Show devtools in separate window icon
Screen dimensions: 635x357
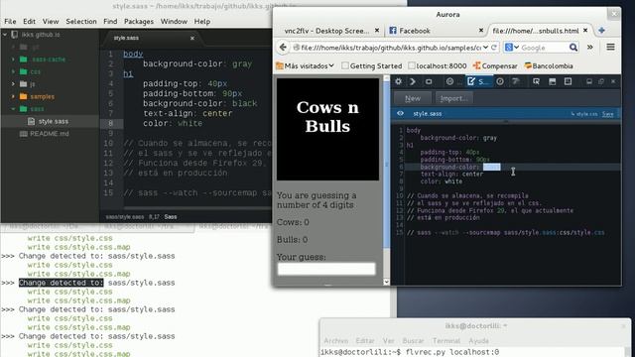601,81
